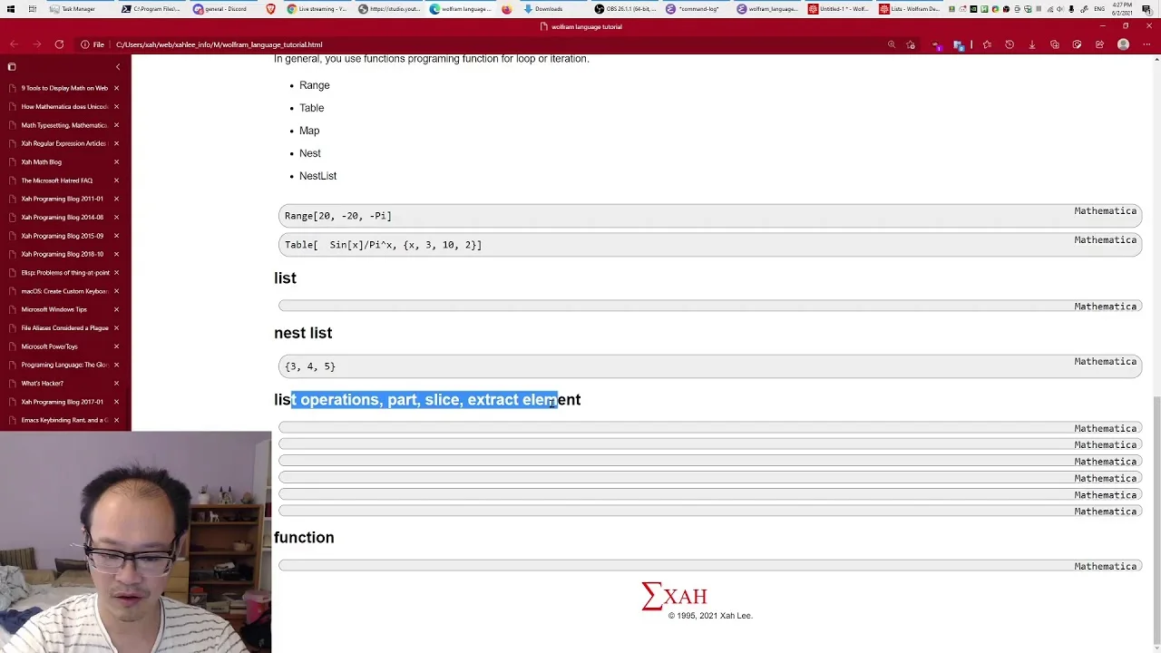Open the browser settings ellipsis menu

[1146, 44]
